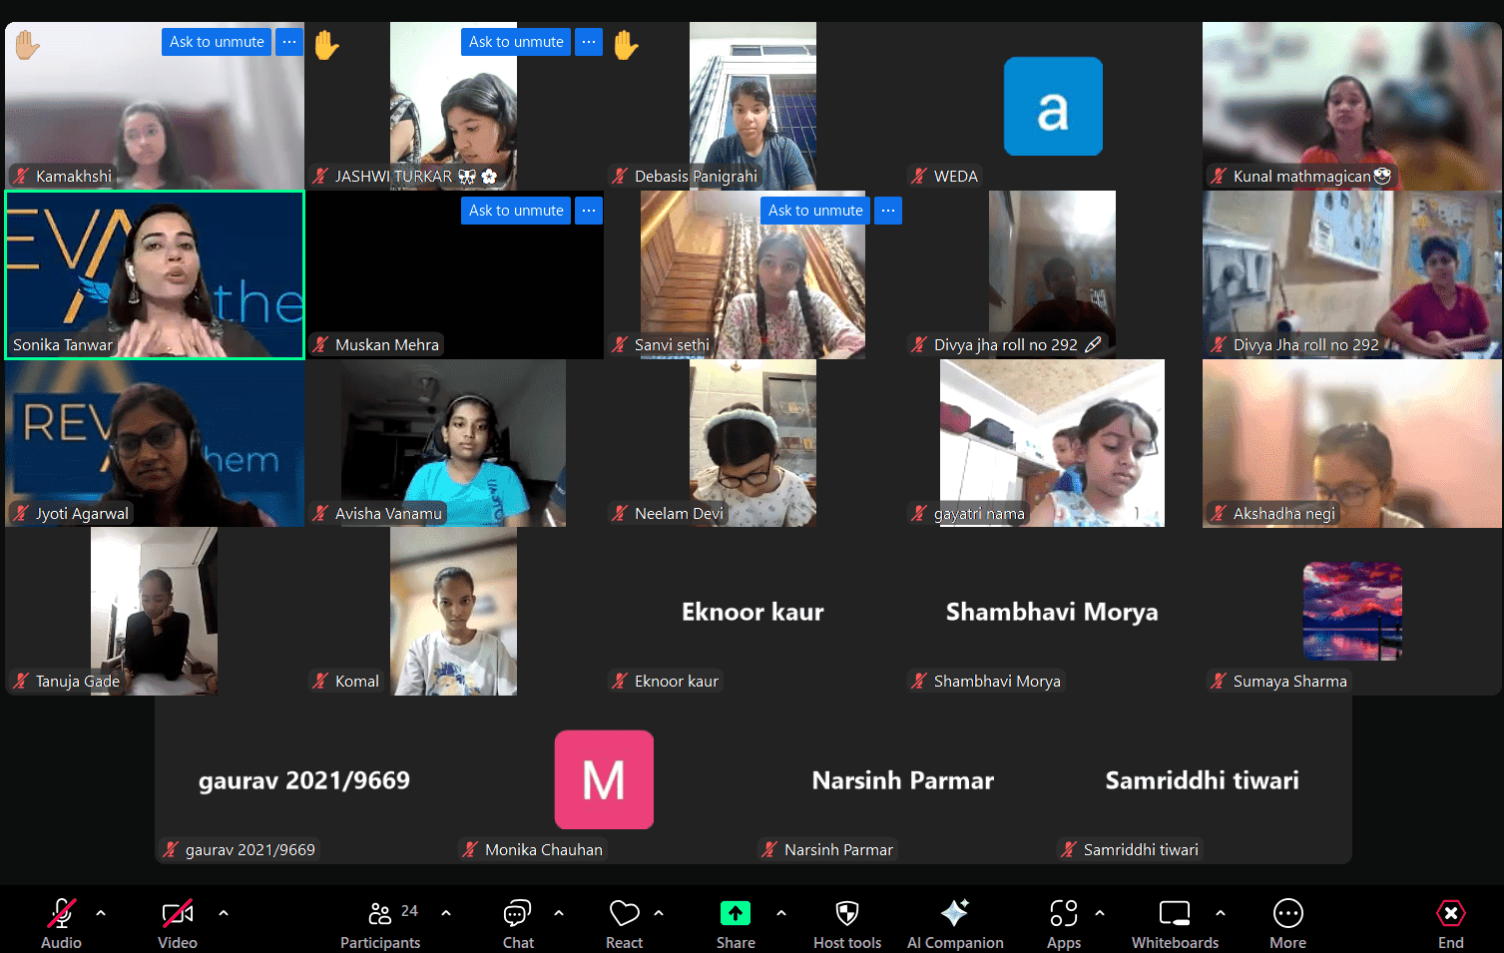The height and width of the screenshot is (953, 1504).
Task: Ask Kamakhshi to unmute
Action: (217, 42)
